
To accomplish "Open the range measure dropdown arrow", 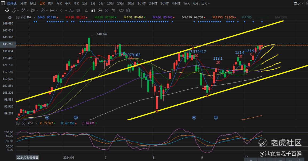I will pyautogui.click(x=56, y=10).
